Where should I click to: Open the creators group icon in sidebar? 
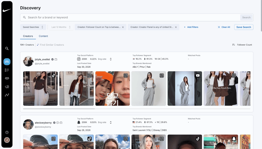coord(7,78)
